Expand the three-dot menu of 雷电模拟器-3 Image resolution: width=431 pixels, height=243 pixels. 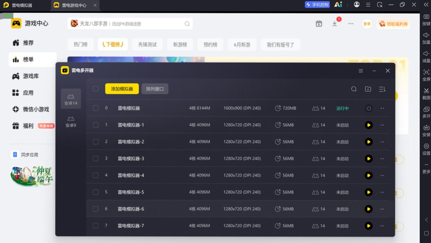click(x=382, y=158)
